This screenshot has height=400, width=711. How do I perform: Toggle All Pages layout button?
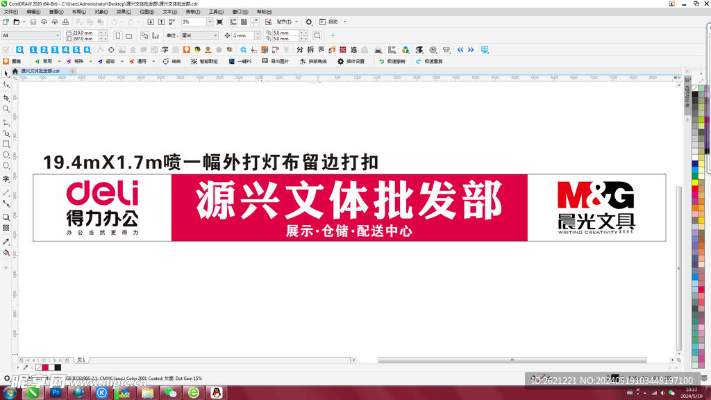pyautogui.click(x=144, y=35)
